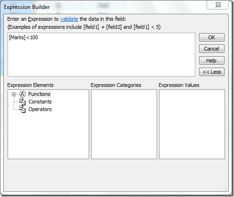Screen dimensions: 234x197
Task: Click the resize grip in dialog corner
Action: click(x=226, y=188)
